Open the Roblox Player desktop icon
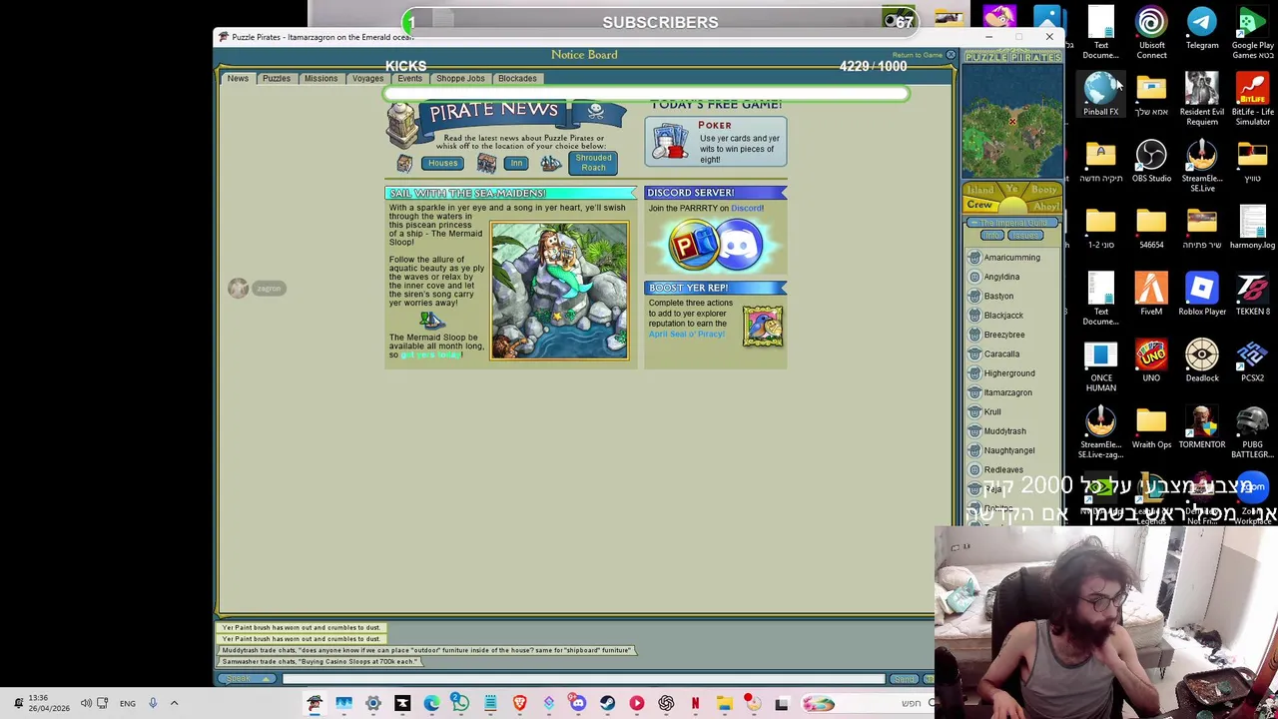 (x=1202, y=294)
